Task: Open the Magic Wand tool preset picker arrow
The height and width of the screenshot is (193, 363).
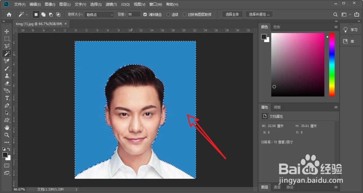Action: (27, 15)
